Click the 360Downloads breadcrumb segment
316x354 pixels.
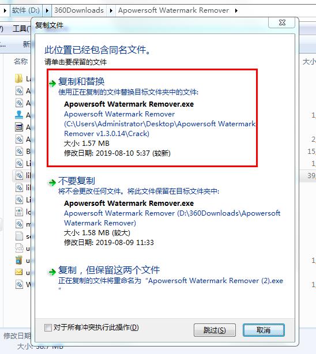pos(79,10)
